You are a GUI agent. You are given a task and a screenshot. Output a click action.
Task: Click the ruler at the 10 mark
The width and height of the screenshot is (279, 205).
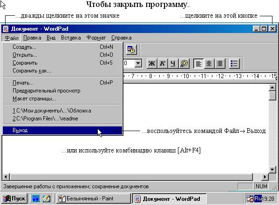(186, 76)
